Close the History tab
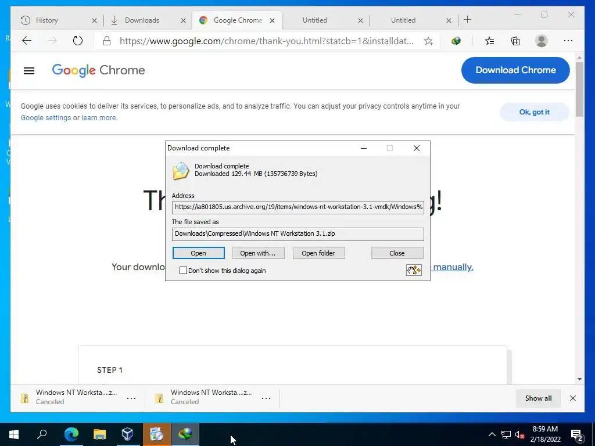The image size is (595, 446). pyautogui.click(x=95, y=20)
